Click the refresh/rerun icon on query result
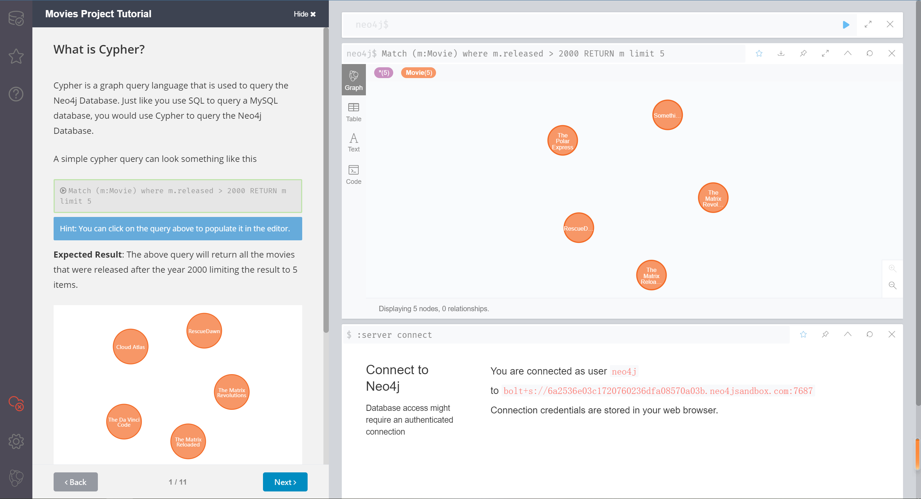The width and height of the screenshot is (921, 499). point(870,54)
